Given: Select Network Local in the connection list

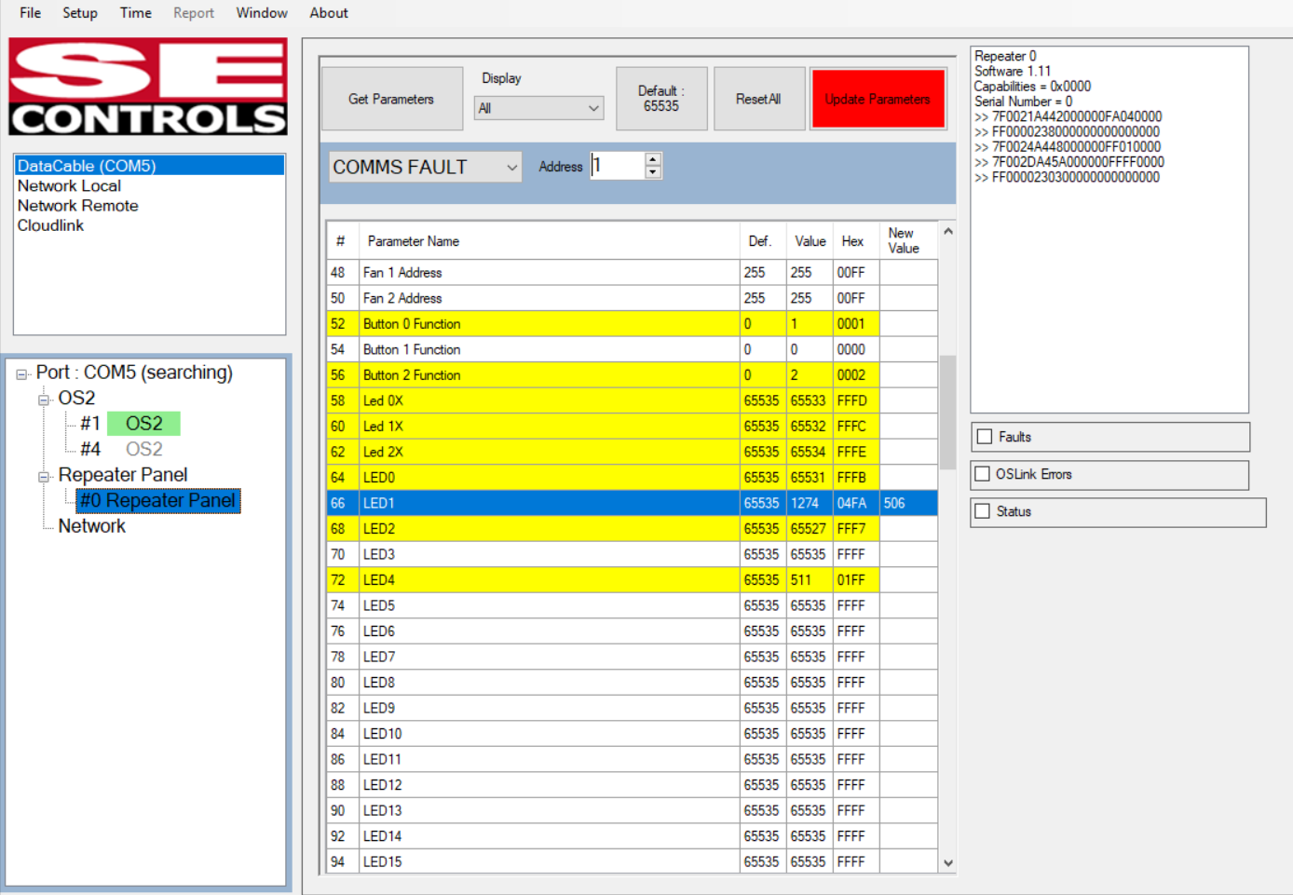Looking at the screenshot, I should click(149, 186).
